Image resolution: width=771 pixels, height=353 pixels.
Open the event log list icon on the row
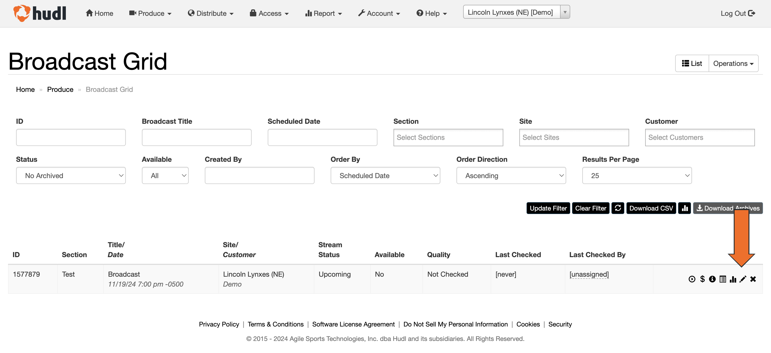pos(723,279)
